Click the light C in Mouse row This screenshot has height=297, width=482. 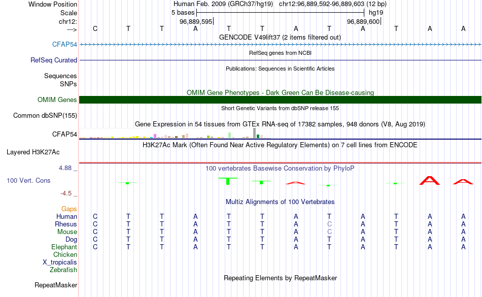[x=329, y=232]
